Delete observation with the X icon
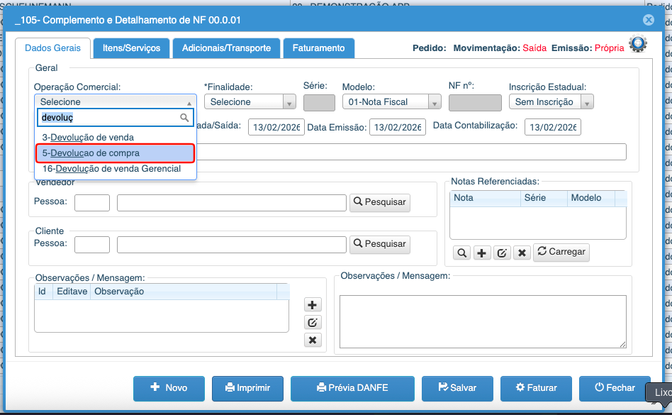The image size is (672, 415). click(x=313, y=340)
